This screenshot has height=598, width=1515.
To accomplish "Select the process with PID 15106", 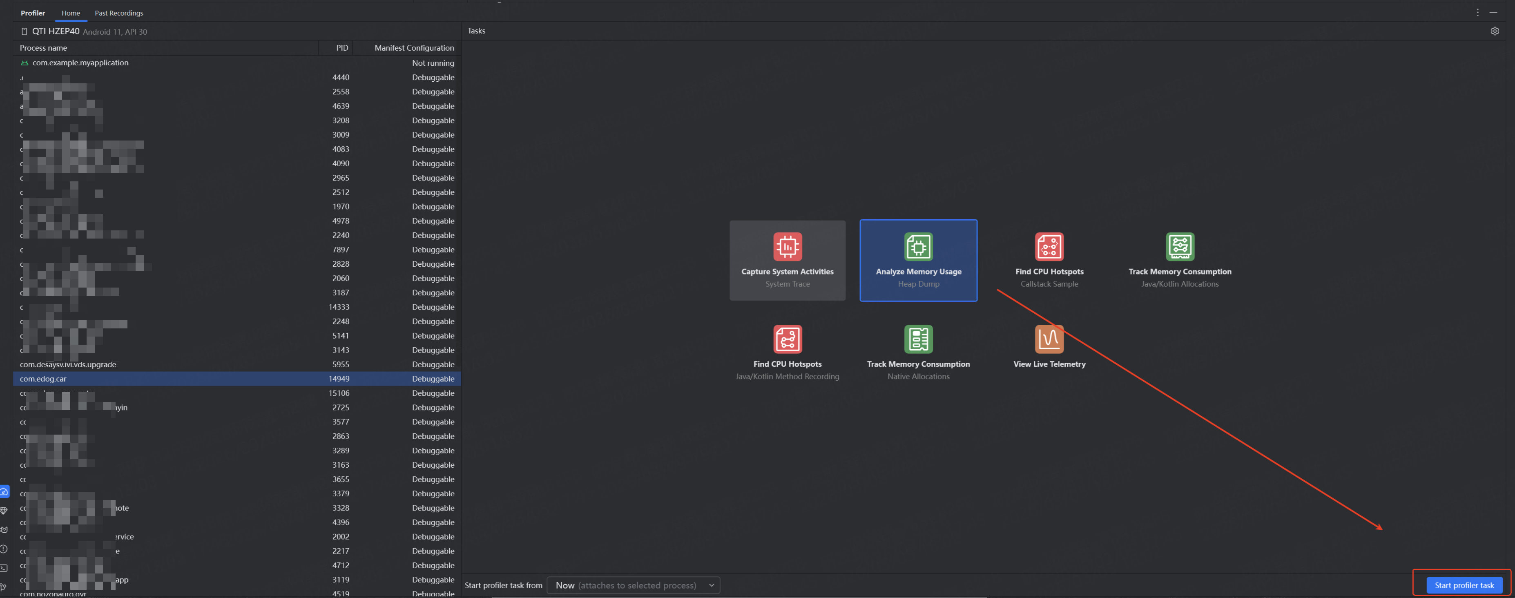I will coord(237,393).
